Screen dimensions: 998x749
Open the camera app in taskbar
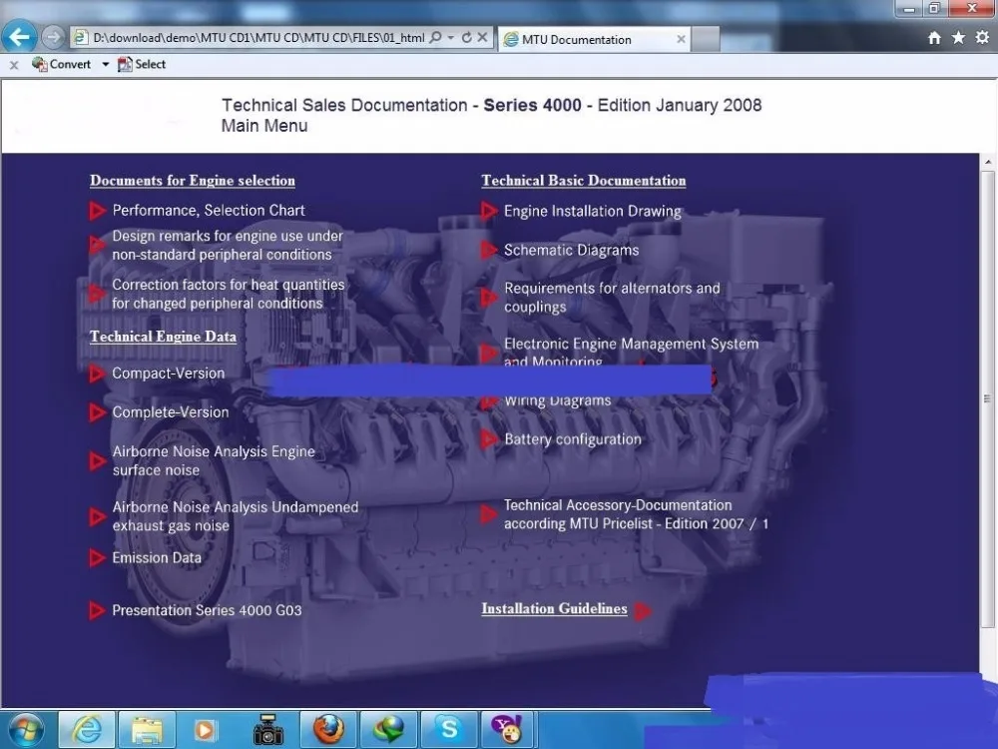pyautogui.click(x=267, y=729)
